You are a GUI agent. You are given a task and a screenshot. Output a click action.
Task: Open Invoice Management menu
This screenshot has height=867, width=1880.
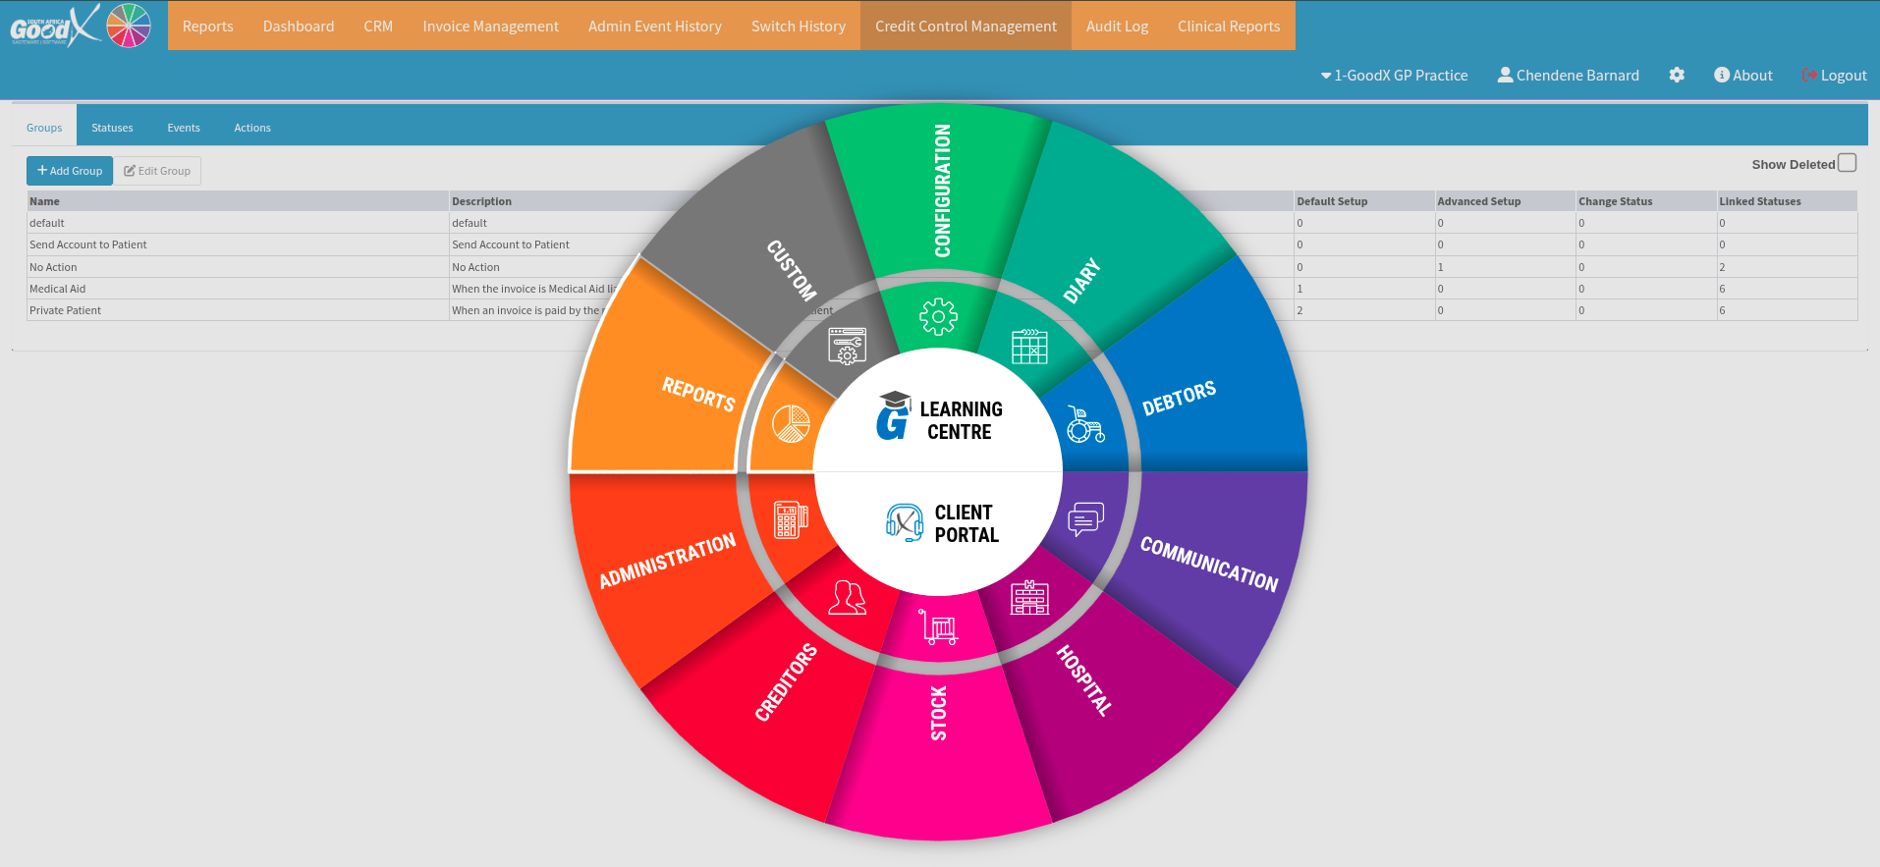pyautogui.click(x=491, y=27)
